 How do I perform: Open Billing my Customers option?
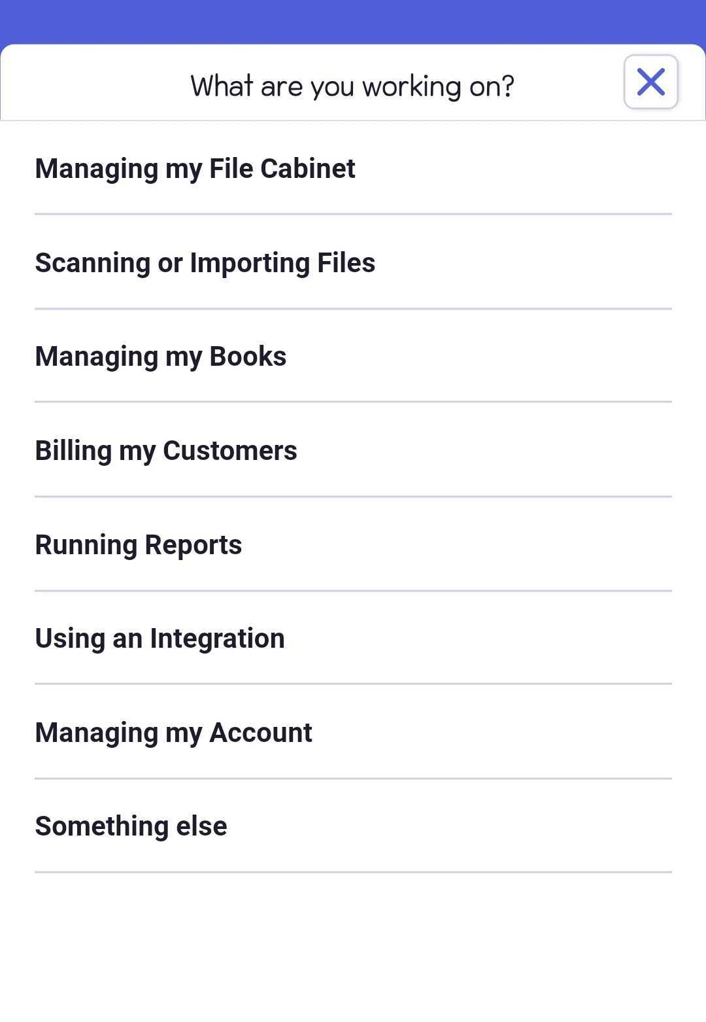click(353, 450)
